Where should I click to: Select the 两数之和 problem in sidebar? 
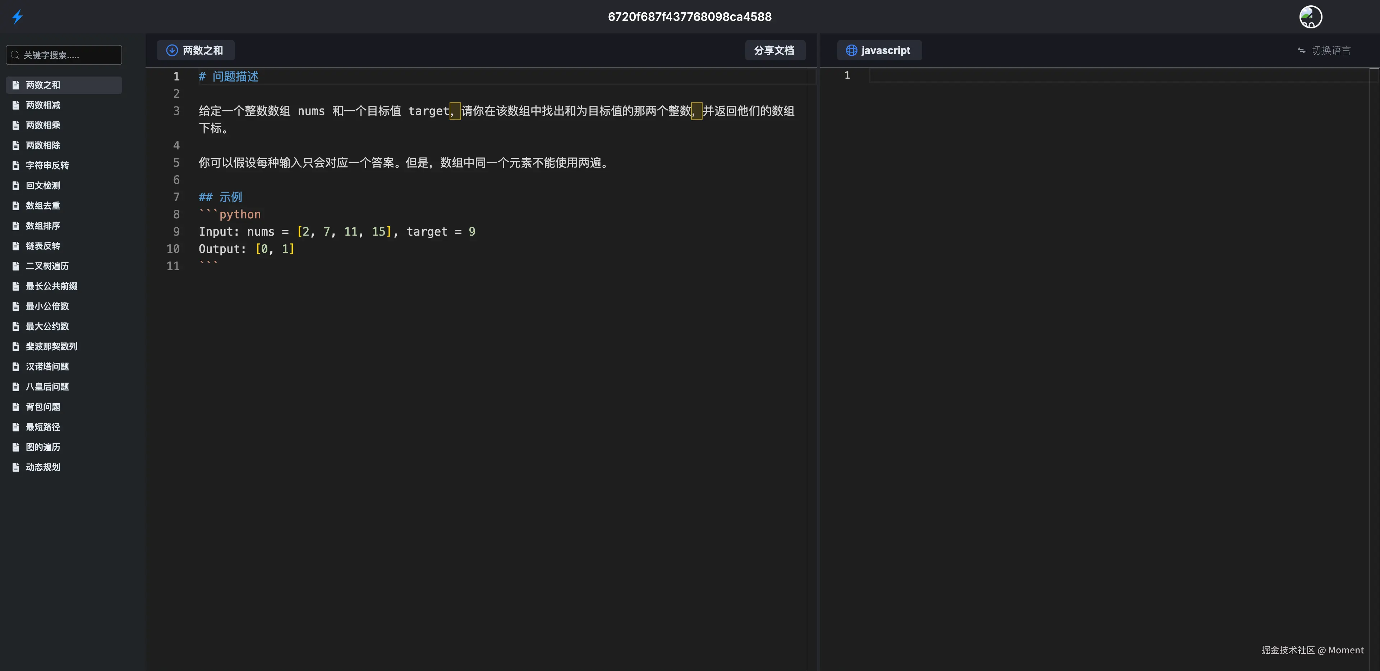[64, 85]
